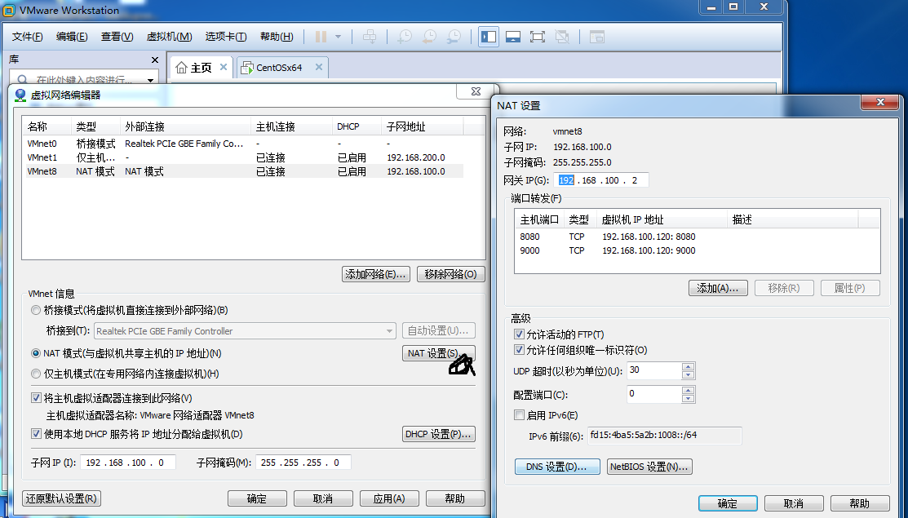
Task: Close the 库 library panel
Action: coord(155,60)
